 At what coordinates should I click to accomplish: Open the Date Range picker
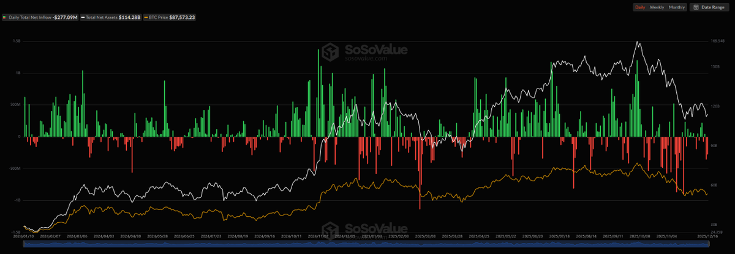[x=710, y=7]
